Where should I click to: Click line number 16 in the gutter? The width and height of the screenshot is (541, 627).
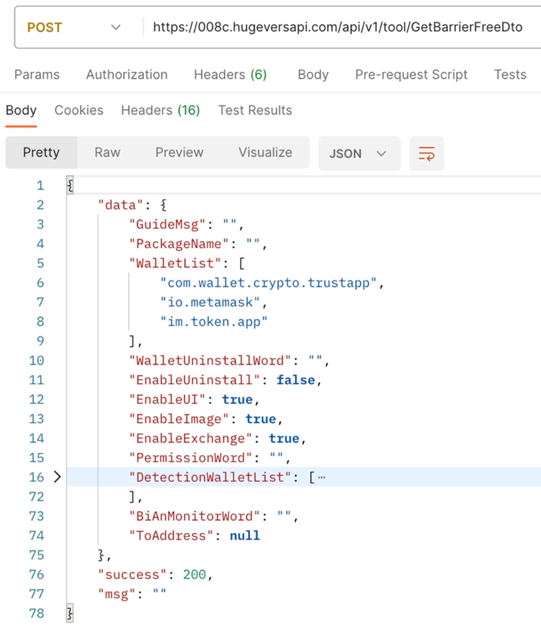[x=36, y=477]
